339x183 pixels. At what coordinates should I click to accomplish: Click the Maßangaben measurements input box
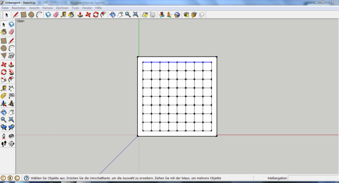pyautogui.click(x=313, y=178)
